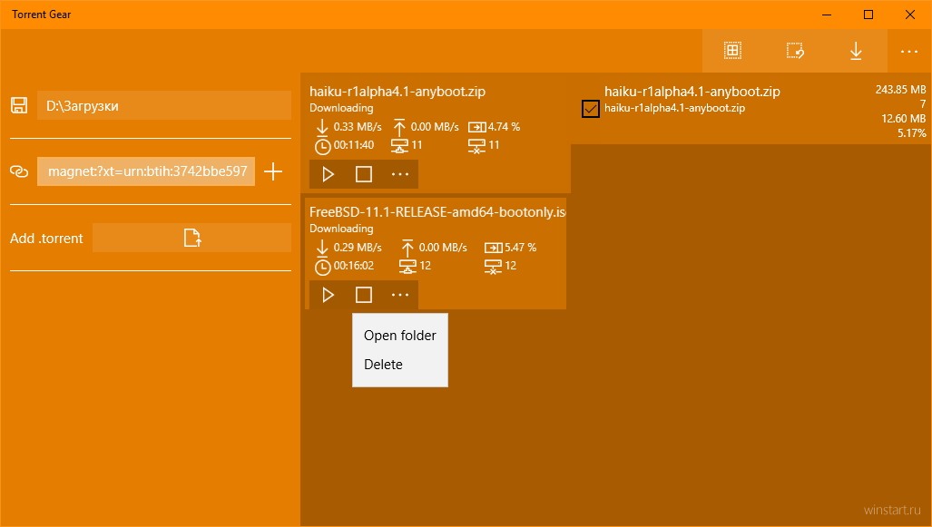Click the FreeBSD download speed arrow icon
This screenshot has height=527, width=932.
[321, 248]
